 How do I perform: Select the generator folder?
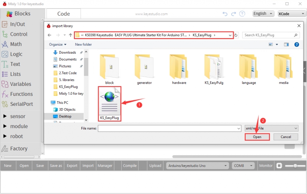point(144,70)
